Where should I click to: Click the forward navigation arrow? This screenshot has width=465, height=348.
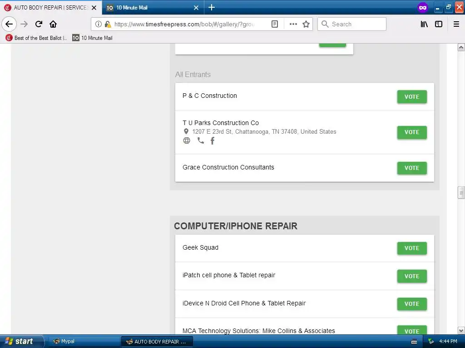pos(24,24)
